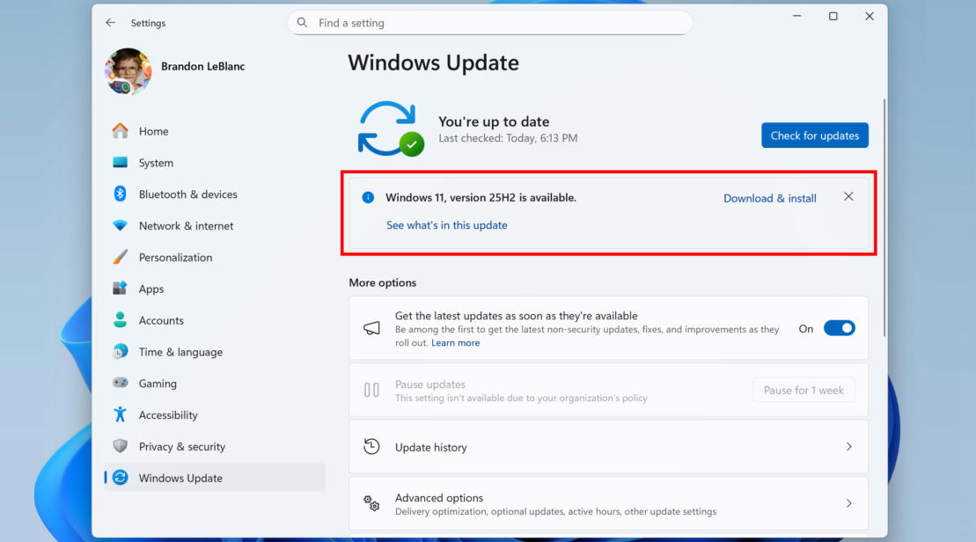The image size is (976, 542).
Task: Minimize the Settings window
Action: pyautogui.click(x=796, y=16)
